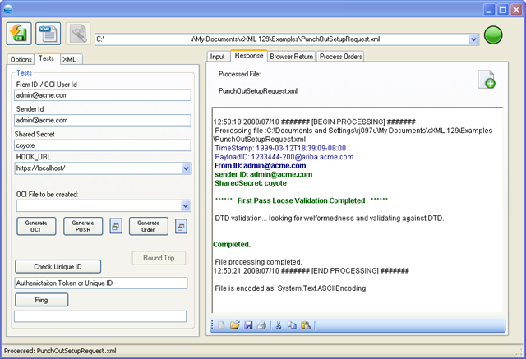Click the Shared Secret field containing coyote
Viewport: 526px width, 359px height.
(103, 145)
